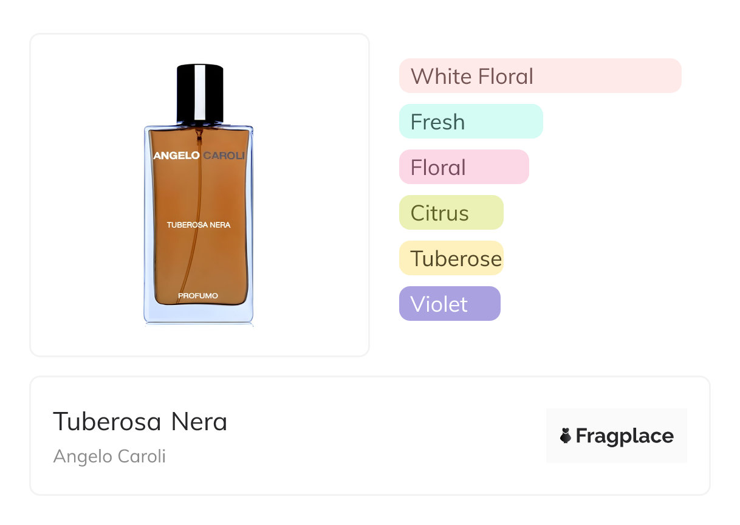
Task: Click the gray CAROLI word on the bottle
Action: [224, 156]
